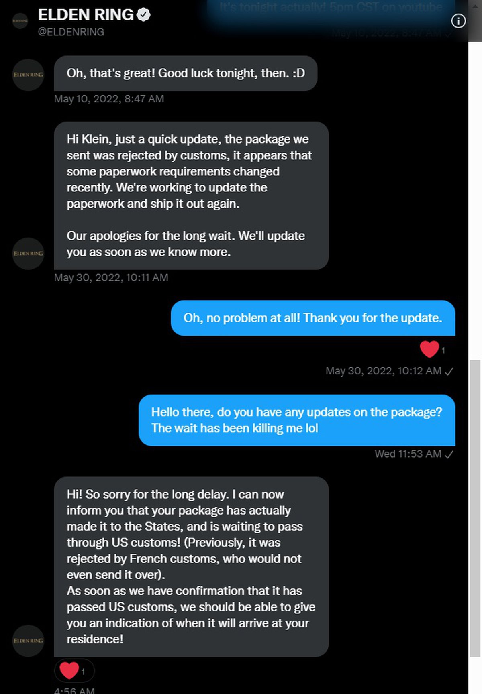The image size is (482, 694).
Task: Click sent checkmark next to May 30 10:12 AM
Action: [449, 371]
